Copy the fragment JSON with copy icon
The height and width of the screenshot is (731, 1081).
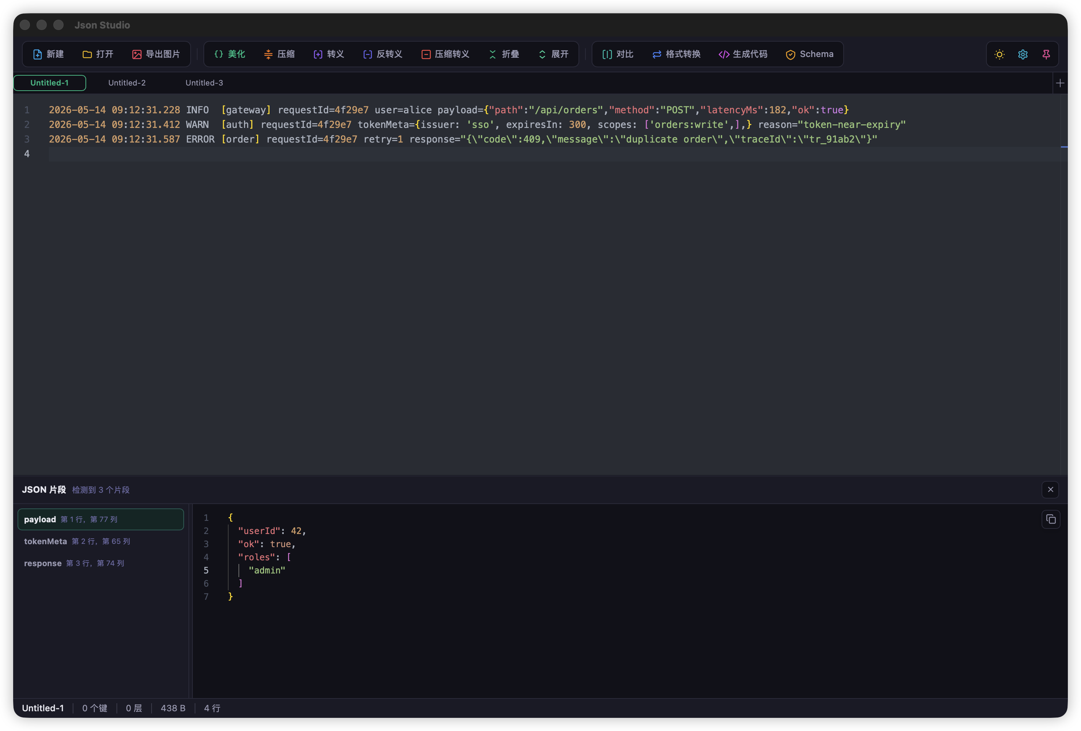[1051, 519]
